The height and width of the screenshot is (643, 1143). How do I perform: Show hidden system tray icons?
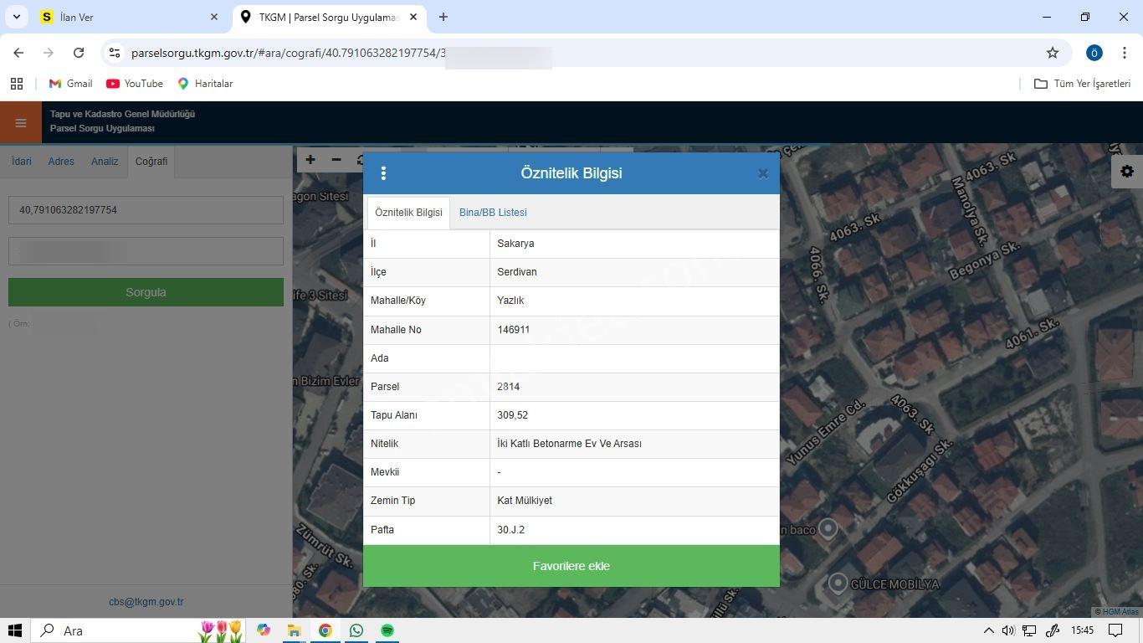tap(988, 630)
